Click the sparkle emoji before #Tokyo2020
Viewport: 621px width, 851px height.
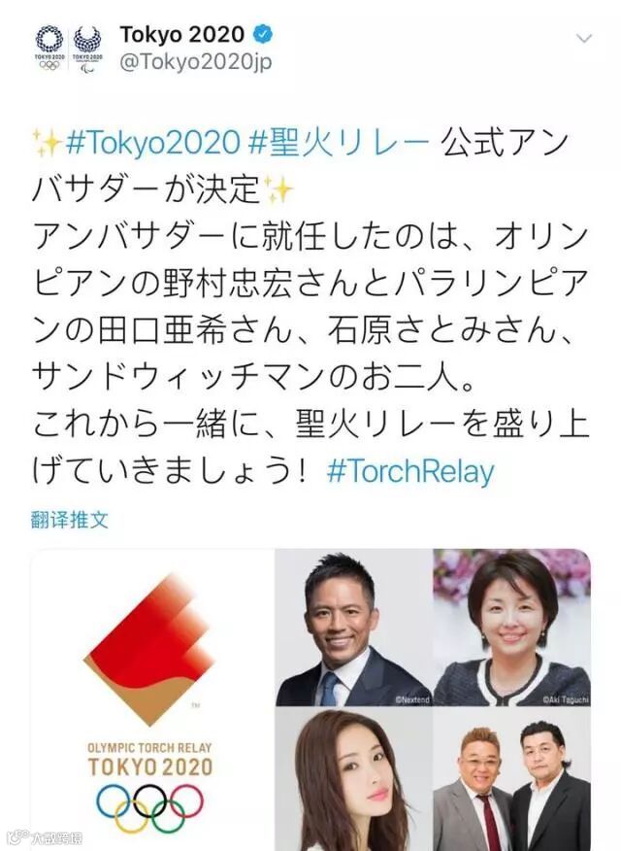coord(48,145)
